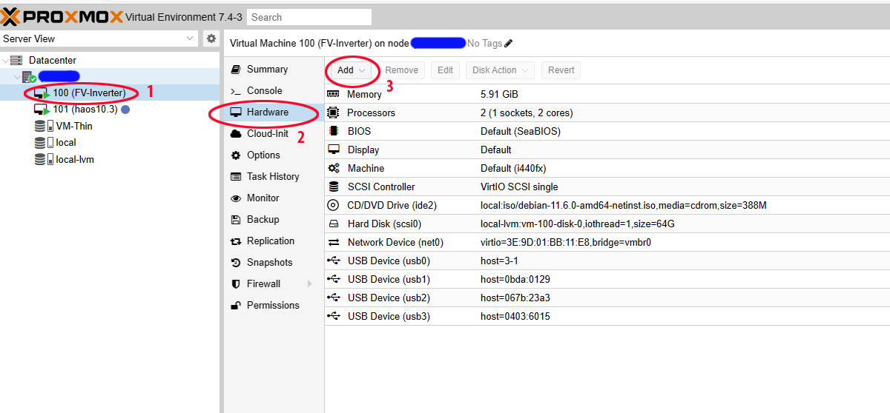The height and width of the screenshot is (413, 890).
Task: Select the USB Device (usb3) row
Action: click(x=607, y=317)
